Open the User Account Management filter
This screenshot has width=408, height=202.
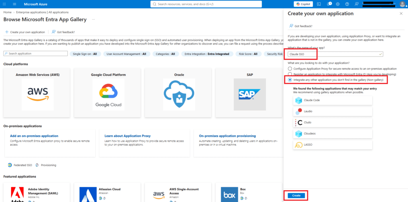pyautogui.click(x=126, y=54)
